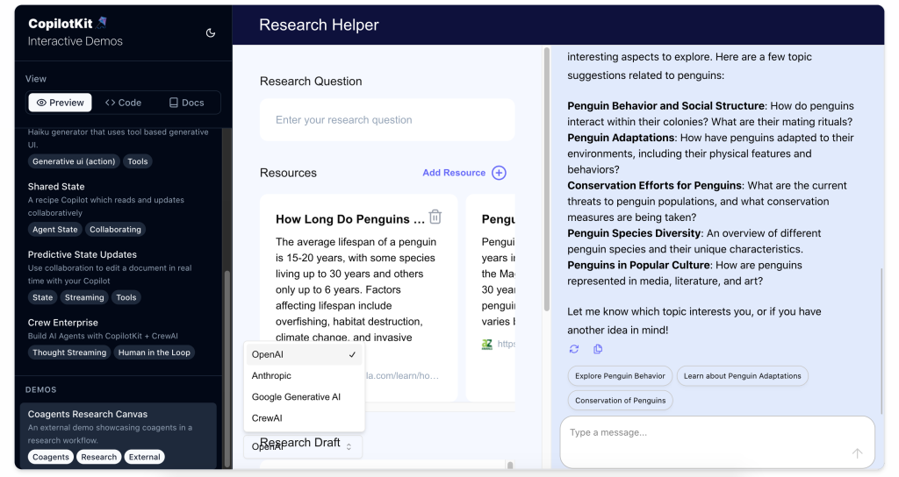Regenerate the assistant response
The image size is (899, 477).
coord(574,349)
